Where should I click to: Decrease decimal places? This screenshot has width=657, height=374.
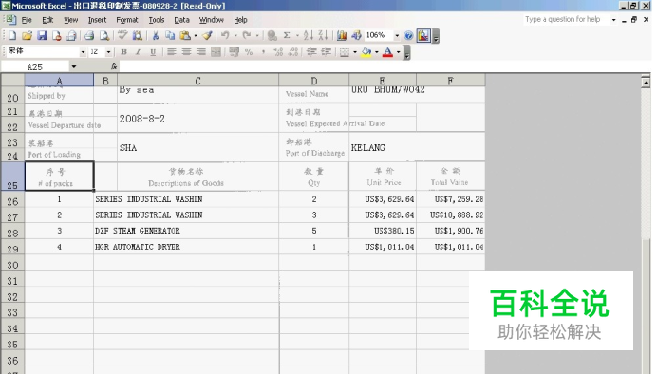pyautogui.click(x=293, y=52)
